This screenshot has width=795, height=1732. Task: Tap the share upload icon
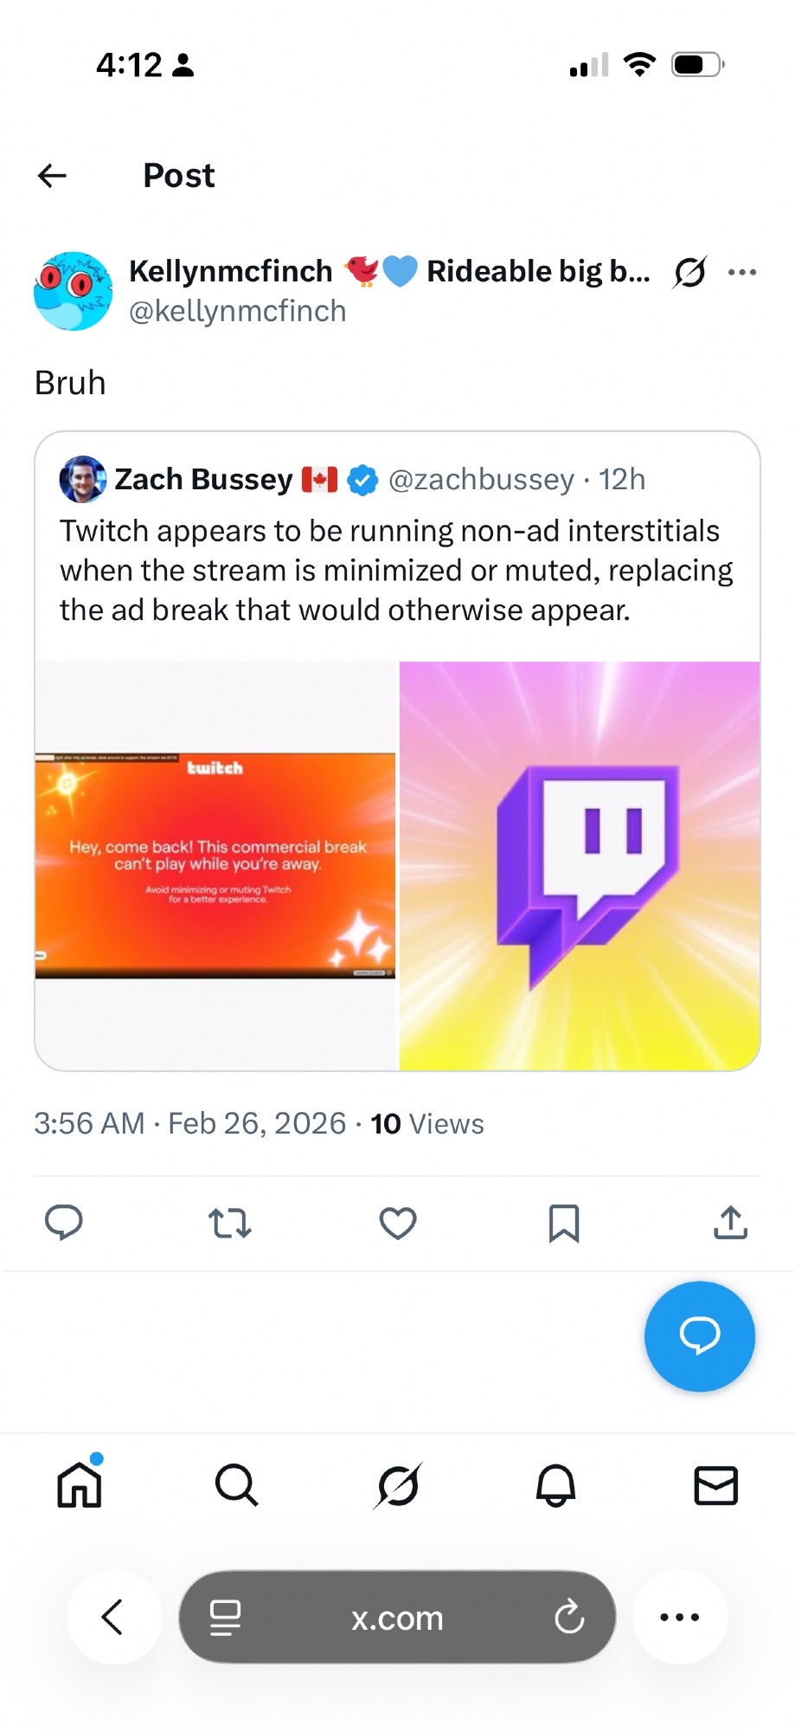pos(730,1223)
